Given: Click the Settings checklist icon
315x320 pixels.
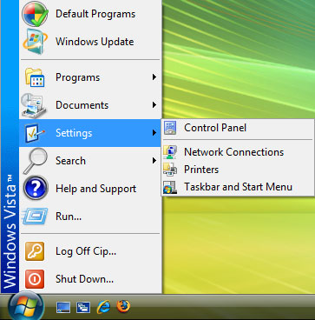Looking at the screenshot, I should point(35,133).
